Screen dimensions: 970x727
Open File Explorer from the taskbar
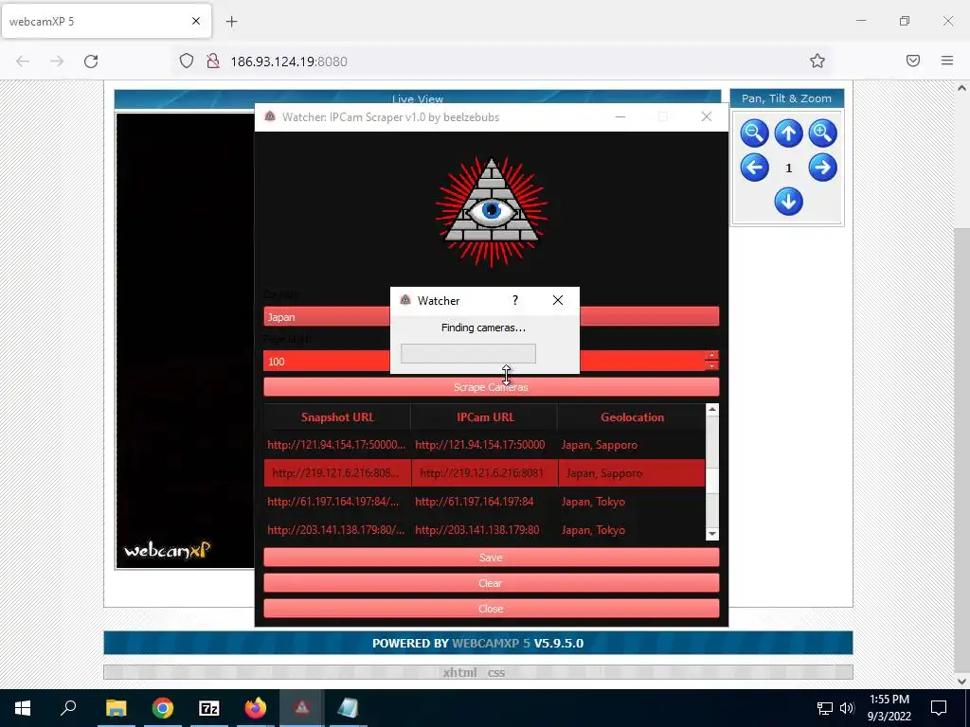point(116,708)
